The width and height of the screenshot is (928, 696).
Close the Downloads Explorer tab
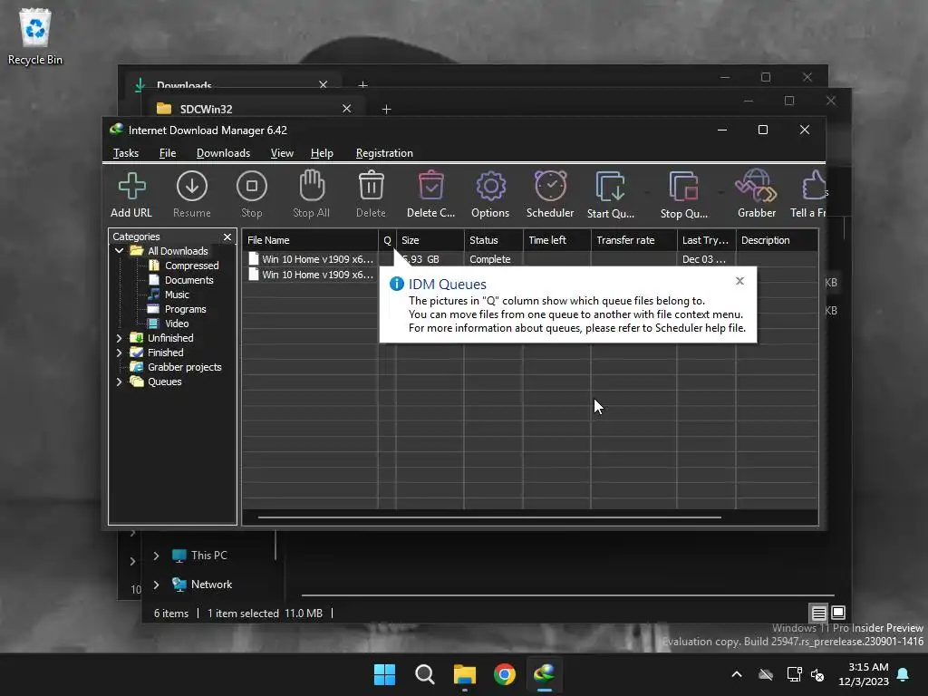[324, 84]
